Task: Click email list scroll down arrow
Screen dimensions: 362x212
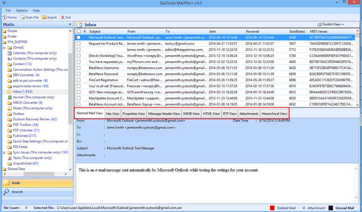Action: [357, 105]
